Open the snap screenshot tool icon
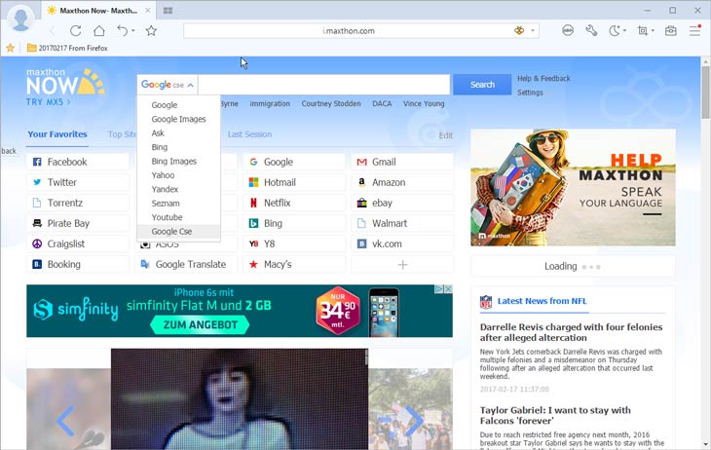Screen dimensions: 711x450 [x=643, y=31]
